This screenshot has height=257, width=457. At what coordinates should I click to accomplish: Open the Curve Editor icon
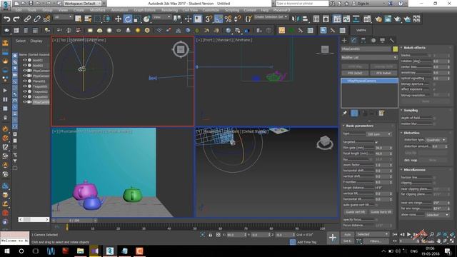pos(346,19)
